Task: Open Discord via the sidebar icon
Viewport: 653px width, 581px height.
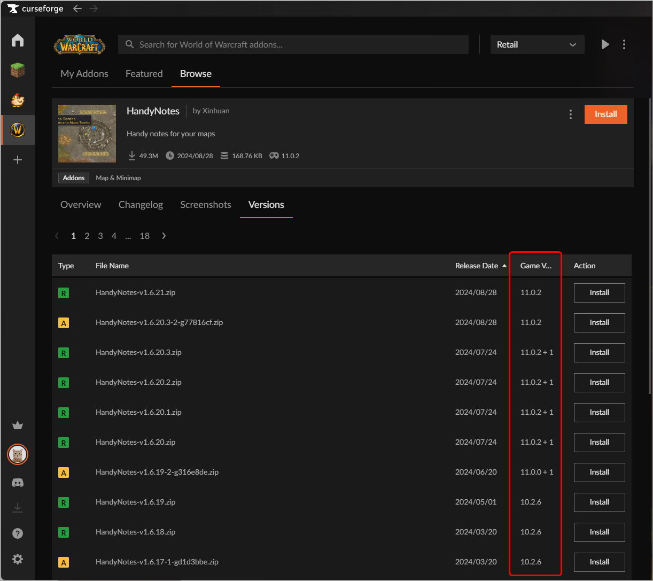Action: 18,482
